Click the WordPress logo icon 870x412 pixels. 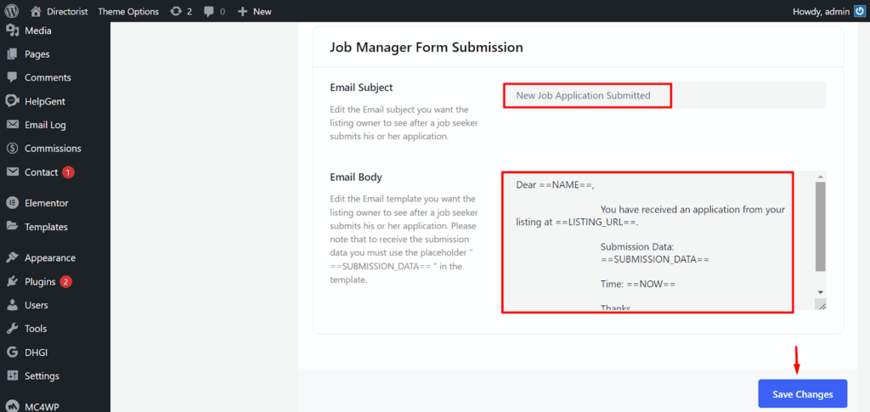(12, 12)
